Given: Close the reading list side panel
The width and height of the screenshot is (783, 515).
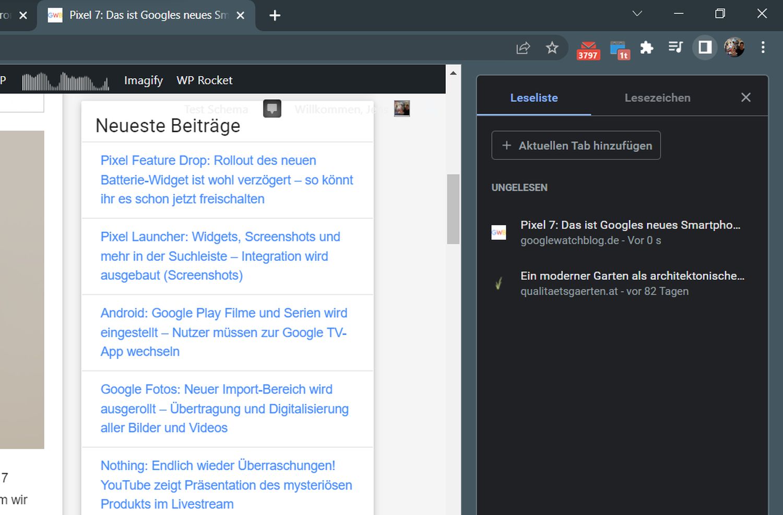Looking at the screenshot, I should pos(745,98).
